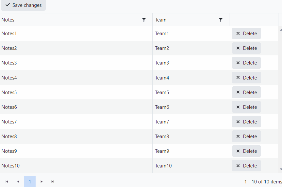Image resolution: width=282 pixels, height=187 pixels.
Task: Remove the Notes5 row via Delete
Action: coord(246,92)
